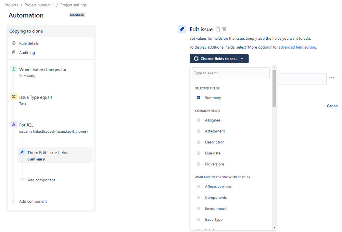Click the DISABLED status badge
The height and width of the screenshot is (232, 342).
coord(77,15)
